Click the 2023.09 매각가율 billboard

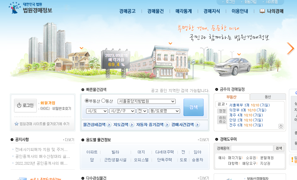point(116,60)
